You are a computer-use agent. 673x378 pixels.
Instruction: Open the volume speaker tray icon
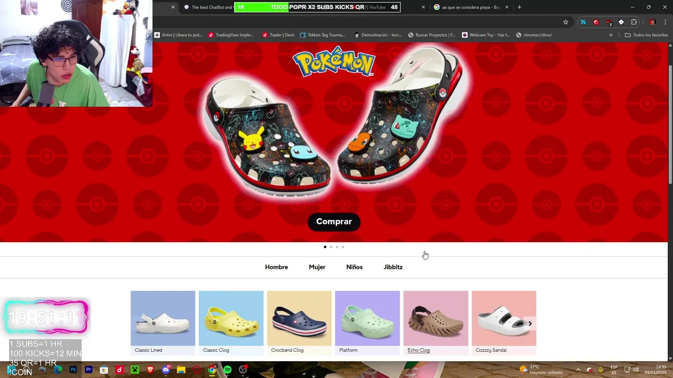pos(636,370)
